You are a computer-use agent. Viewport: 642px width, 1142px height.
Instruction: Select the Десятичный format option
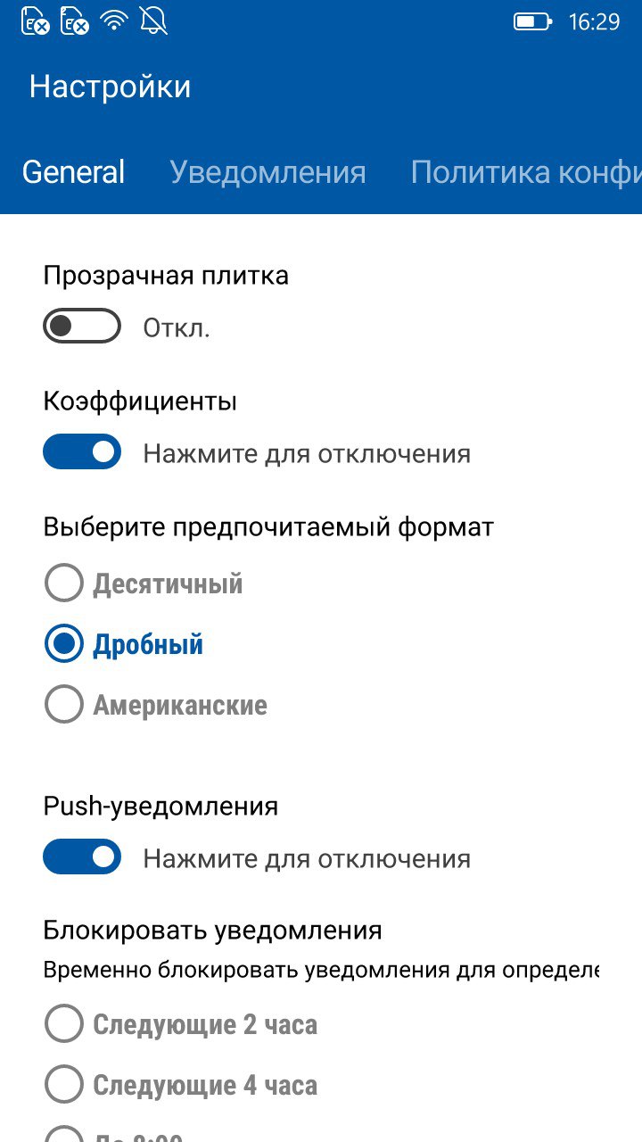[64, 584]
